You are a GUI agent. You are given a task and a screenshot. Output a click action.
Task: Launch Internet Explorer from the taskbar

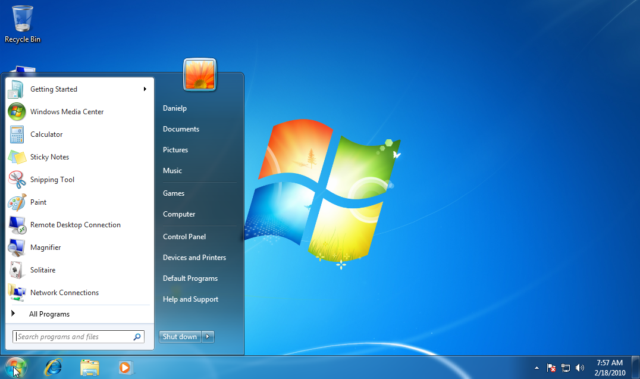[x=53, y=367]
